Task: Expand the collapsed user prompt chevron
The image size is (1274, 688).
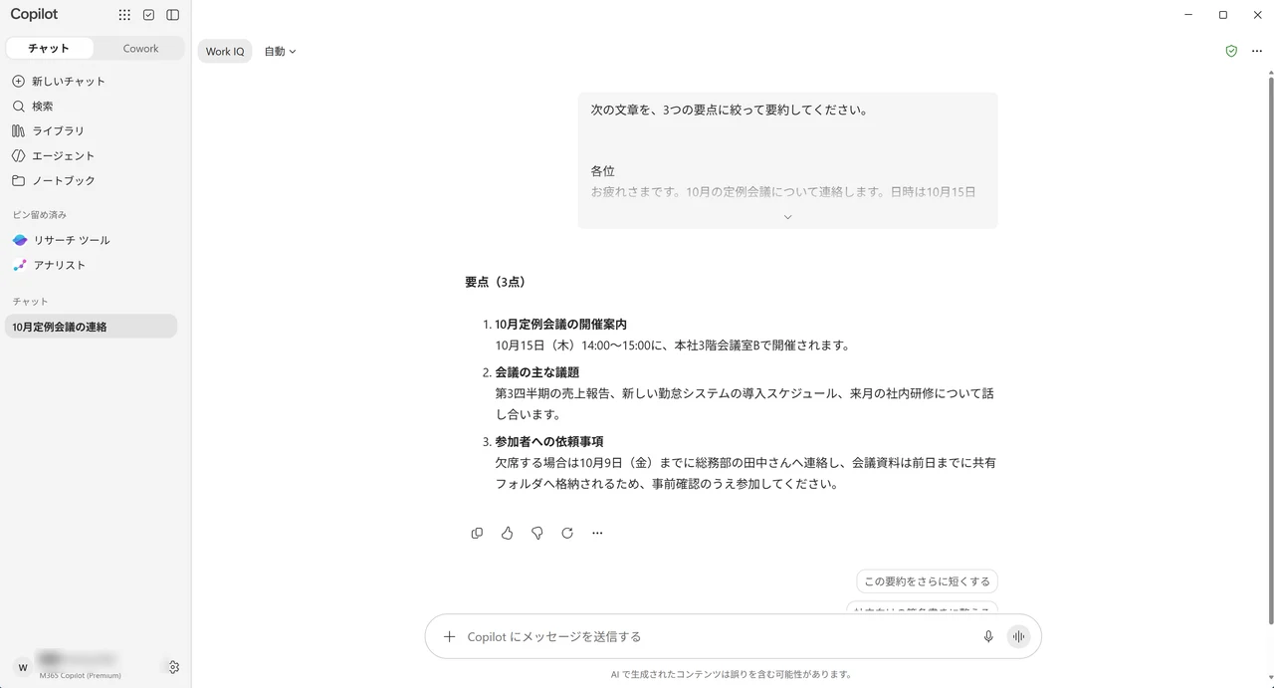Action: click(x=787, y=216)
